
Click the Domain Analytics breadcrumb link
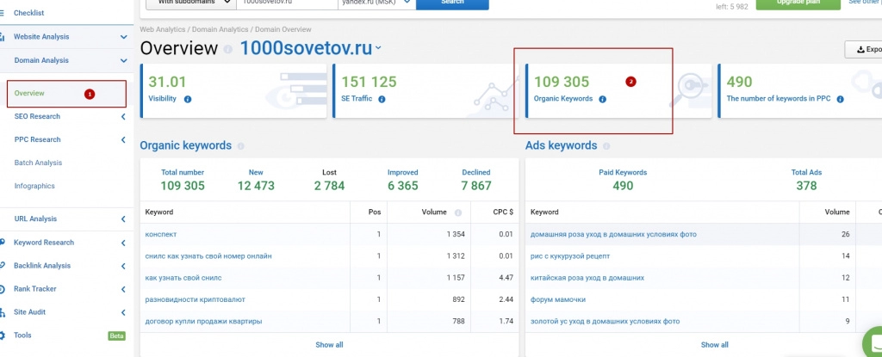(220, 29)
